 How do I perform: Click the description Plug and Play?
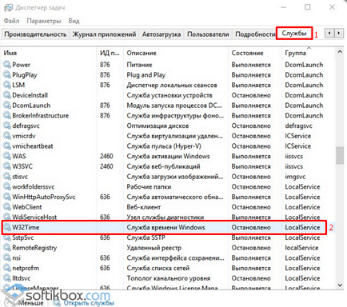(x=146, y=75)
